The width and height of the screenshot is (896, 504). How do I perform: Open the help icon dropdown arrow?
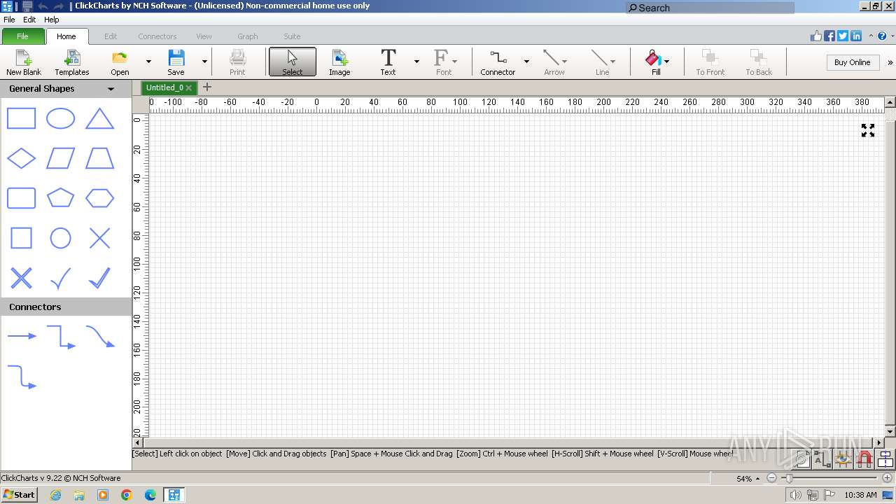tap(892, 36)
